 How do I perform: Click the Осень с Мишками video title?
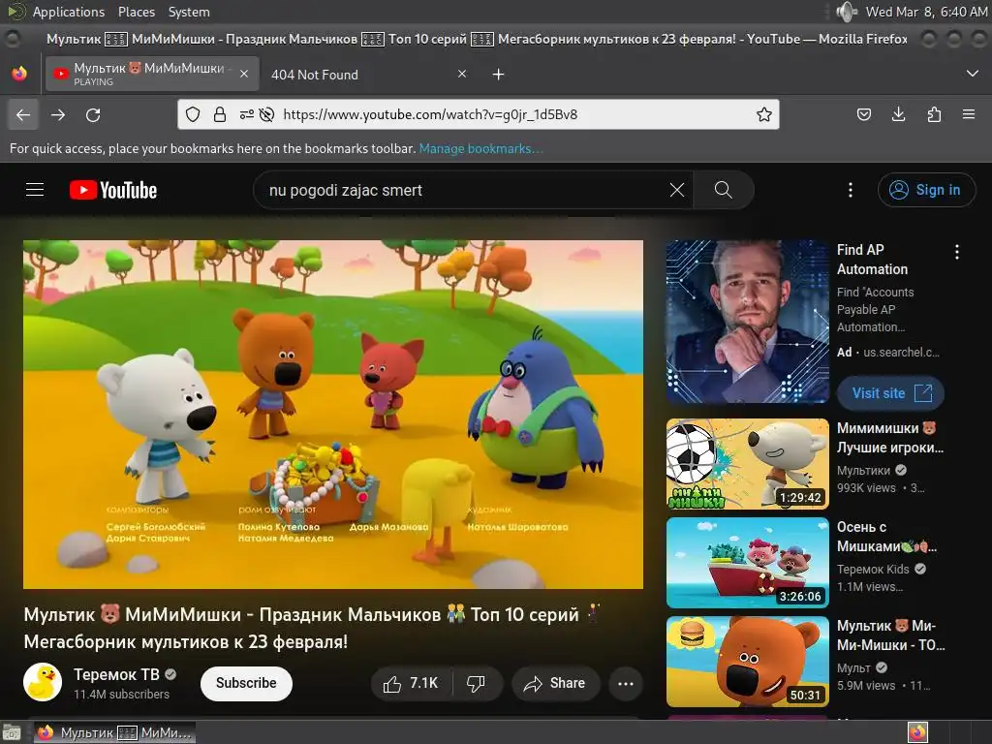pos(887,537)
